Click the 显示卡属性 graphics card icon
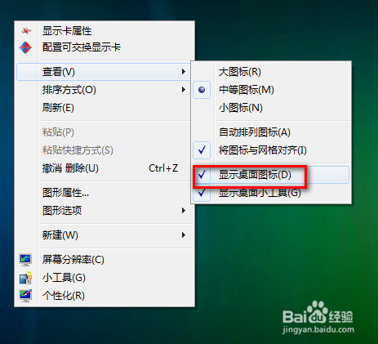The height and width of the screenshot is (344, 378). [26, 31]
